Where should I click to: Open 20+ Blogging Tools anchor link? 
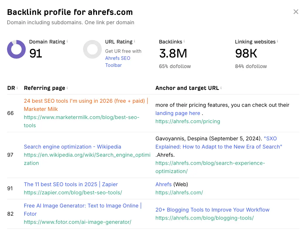coord(212,210)
